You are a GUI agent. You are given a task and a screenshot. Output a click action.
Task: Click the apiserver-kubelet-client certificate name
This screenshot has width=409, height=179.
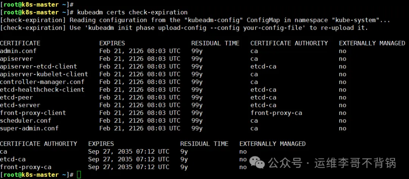[x=44, y=74]
